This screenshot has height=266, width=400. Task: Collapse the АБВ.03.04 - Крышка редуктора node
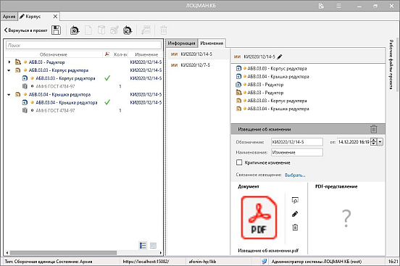coord(9,94)
